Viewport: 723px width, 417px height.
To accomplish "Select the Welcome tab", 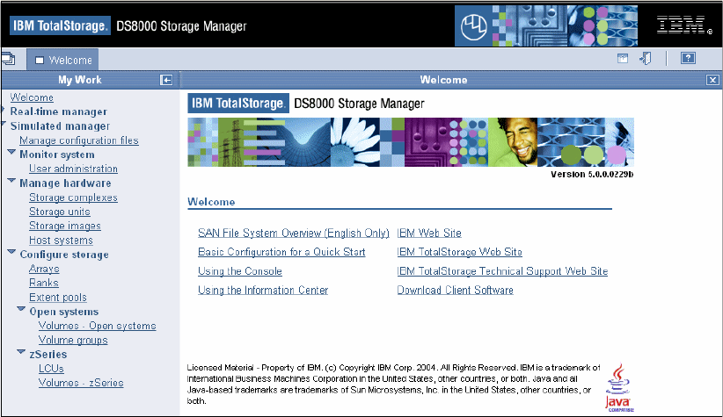I will click(x=62, y=60).
